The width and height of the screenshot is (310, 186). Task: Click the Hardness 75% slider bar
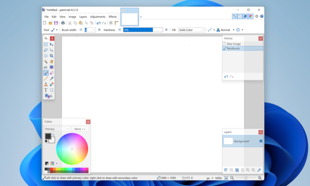click(143, 30)
